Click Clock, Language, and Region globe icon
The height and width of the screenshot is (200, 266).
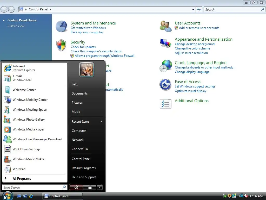point(165,66)
